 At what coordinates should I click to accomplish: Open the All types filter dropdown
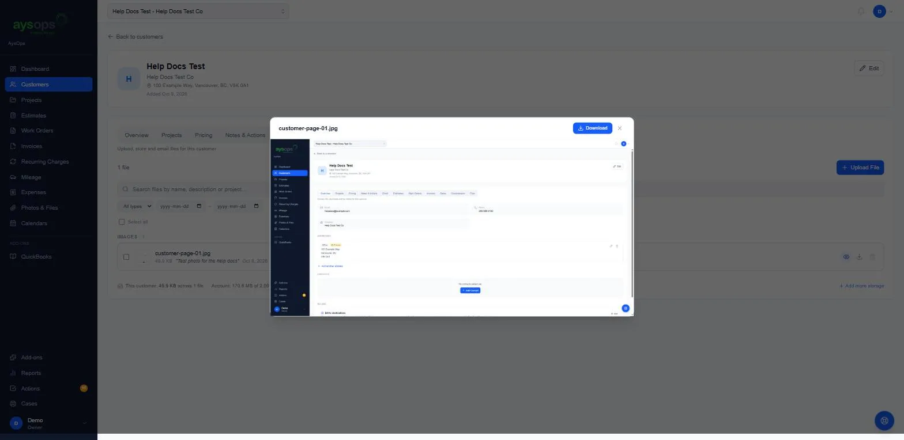tap(136, 206)
